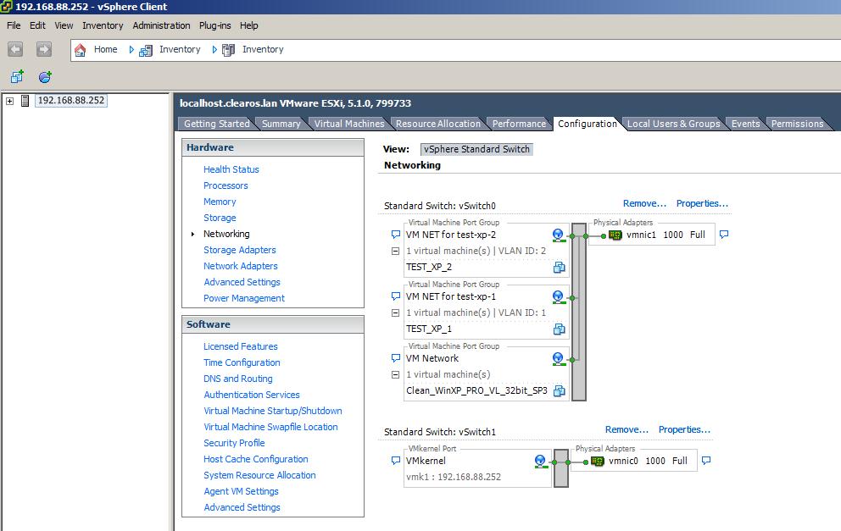Open the Administration menu
This screenshot has height=531, width=841.
(161, 25)
